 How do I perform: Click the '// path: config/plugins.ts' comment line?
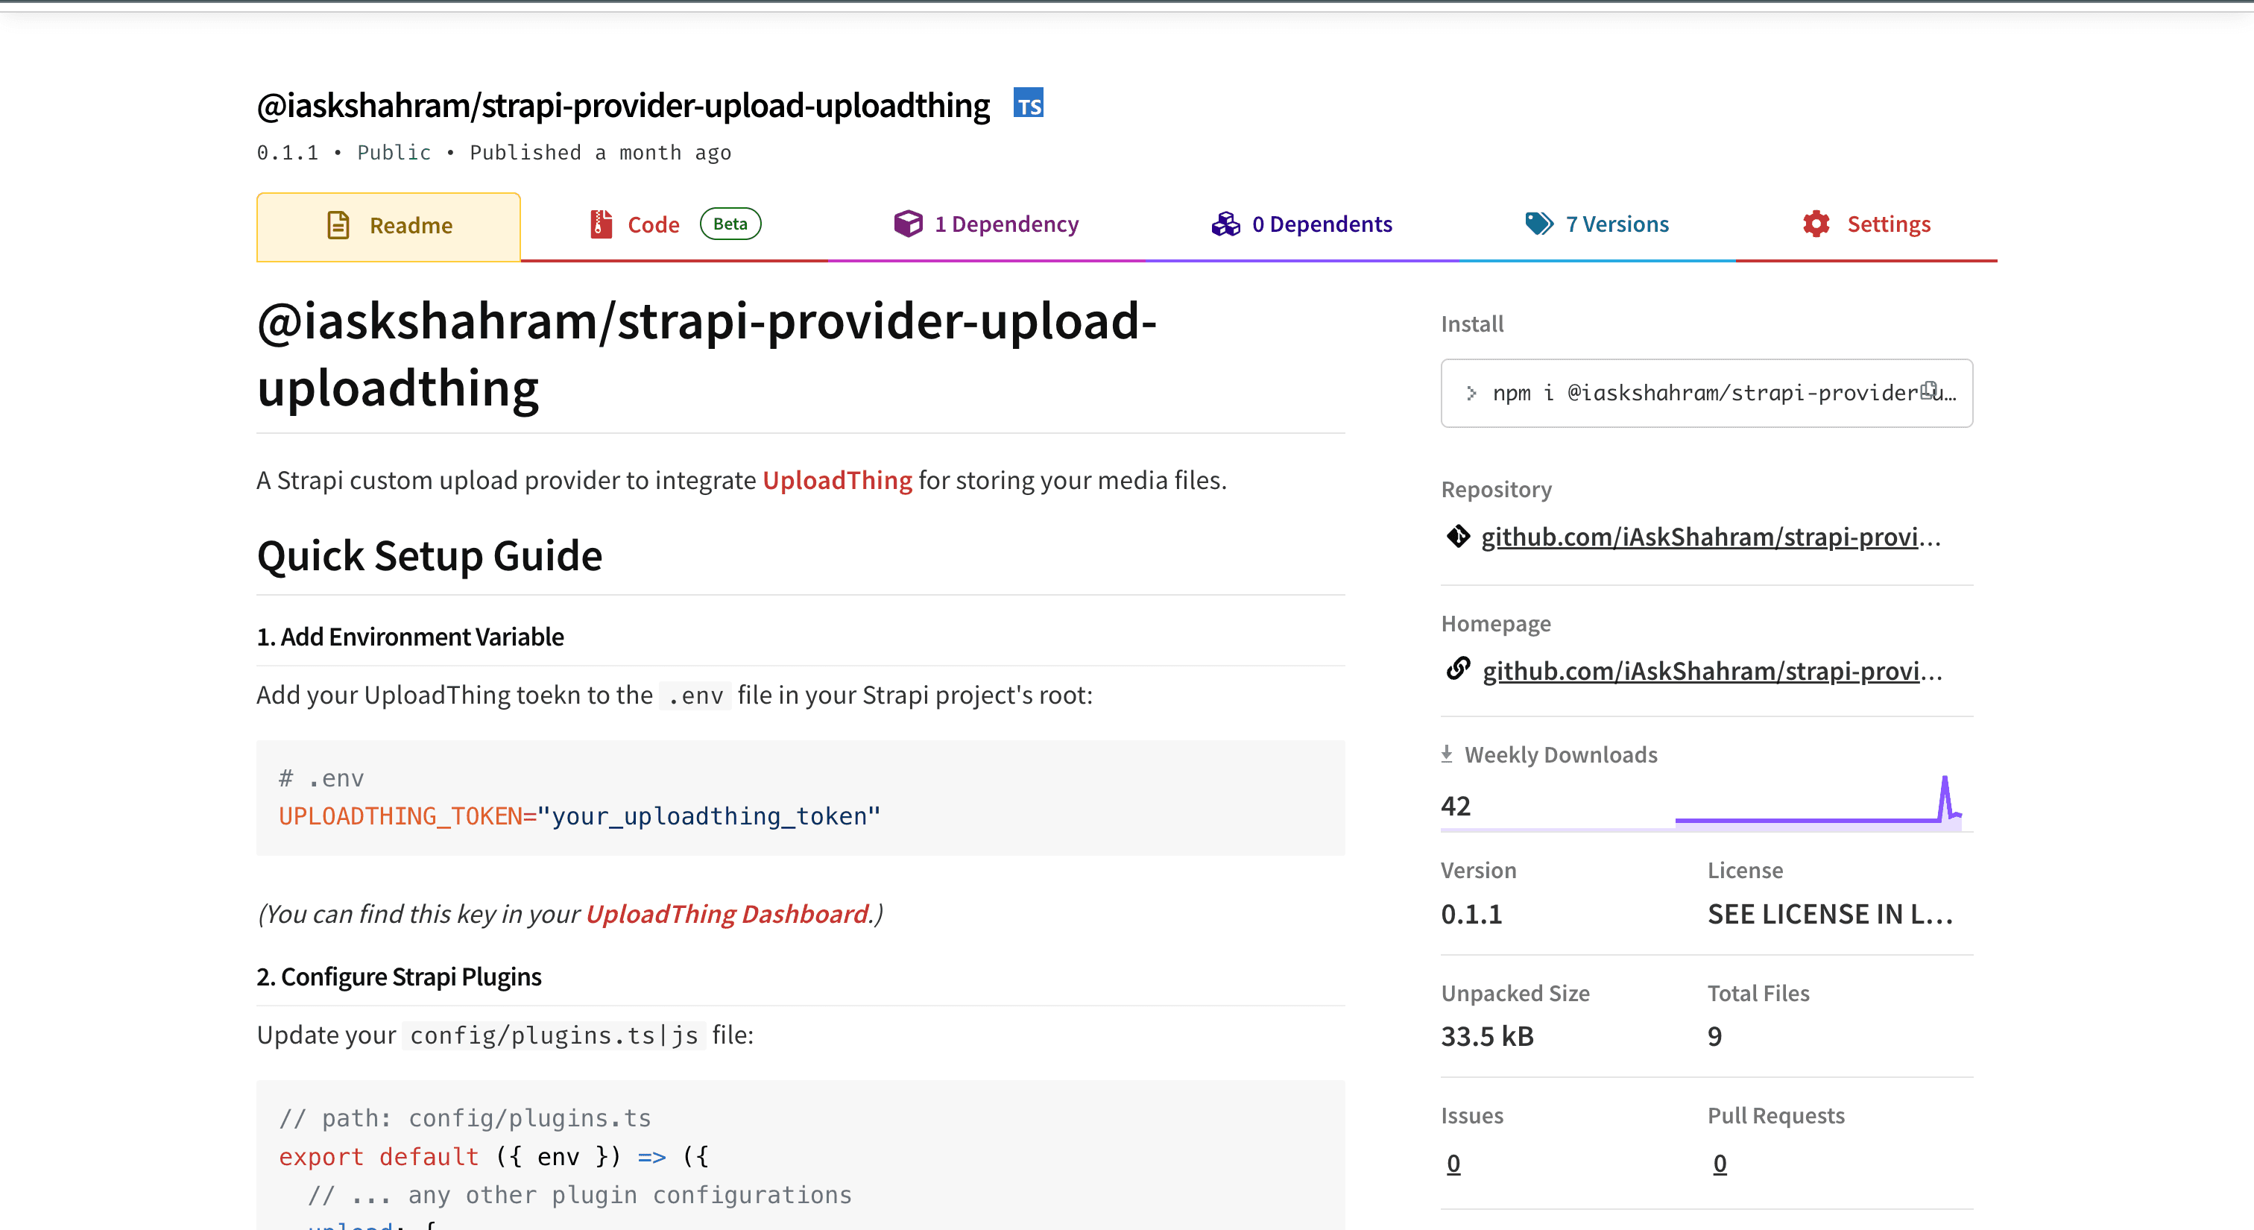pyautogui.click(x=464, y=1118)
